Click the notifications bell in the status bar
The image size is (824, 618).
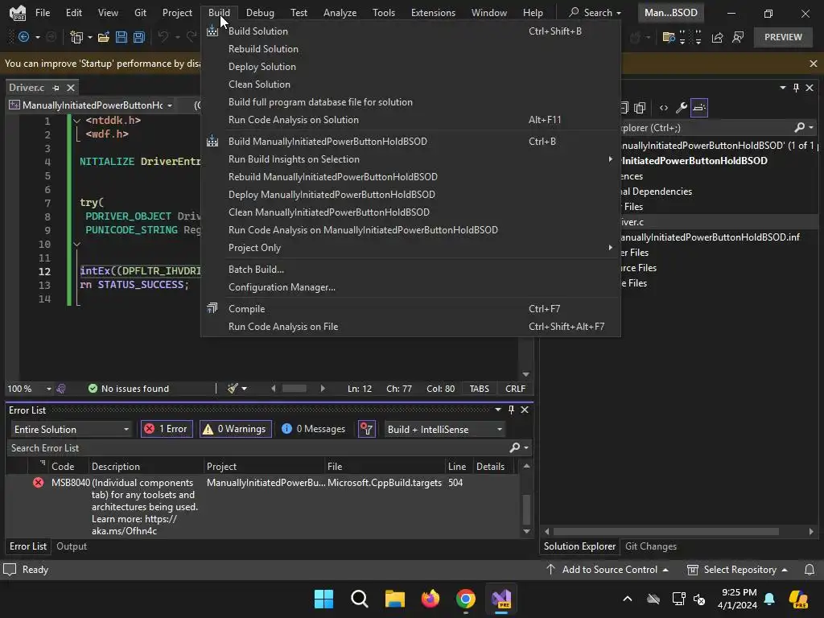pyautogui.click(x=810, y=569)
